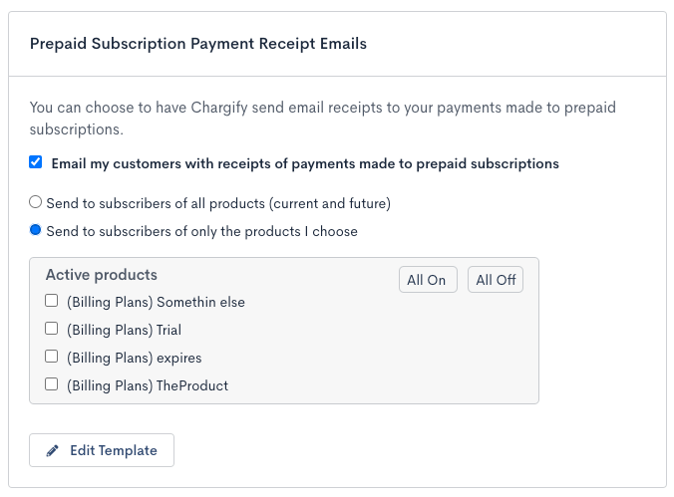Toggle the TheProduct checkbox
This screenshot has width=674, height=497.
point(52,384)
